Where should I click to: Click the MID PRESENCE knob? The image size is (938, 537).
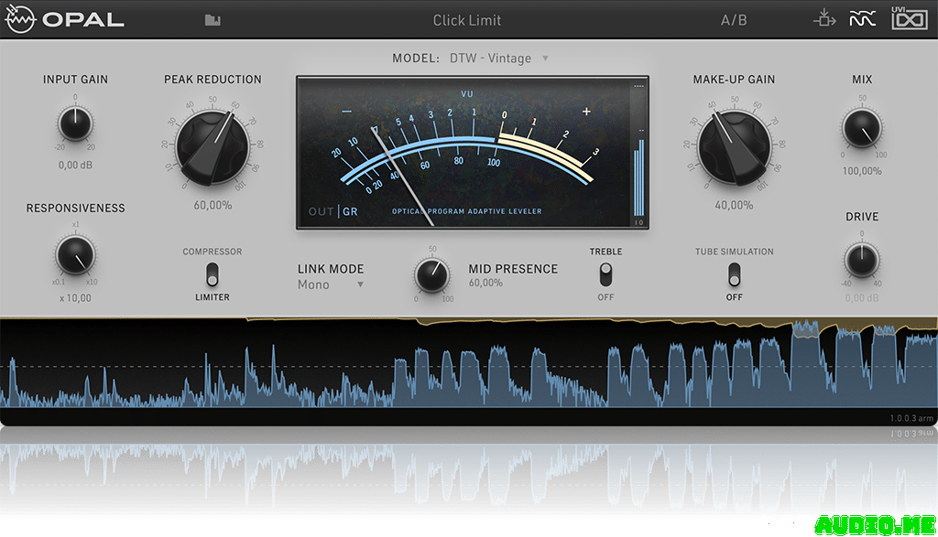[x=432, y=274]
